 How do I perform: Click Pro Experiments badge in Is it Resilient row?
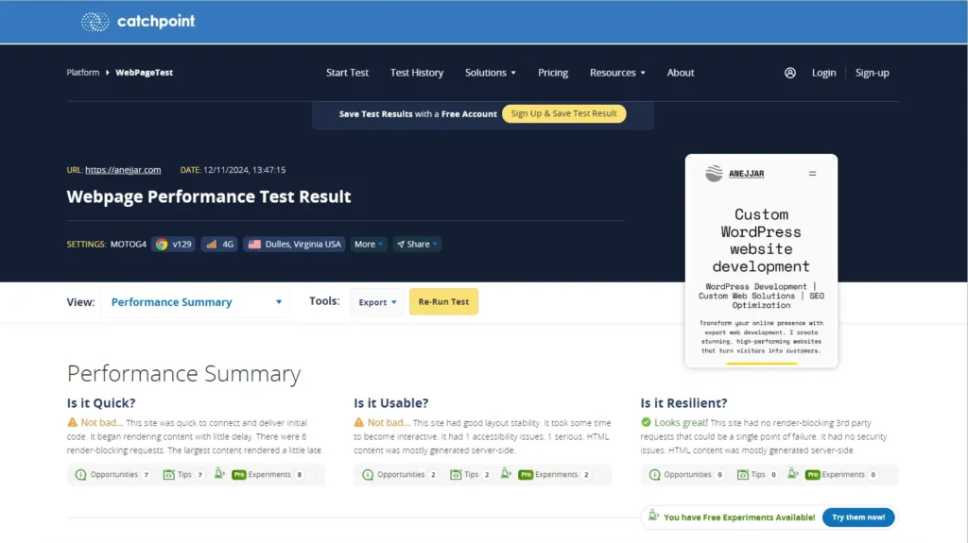(x=812, y=474)
